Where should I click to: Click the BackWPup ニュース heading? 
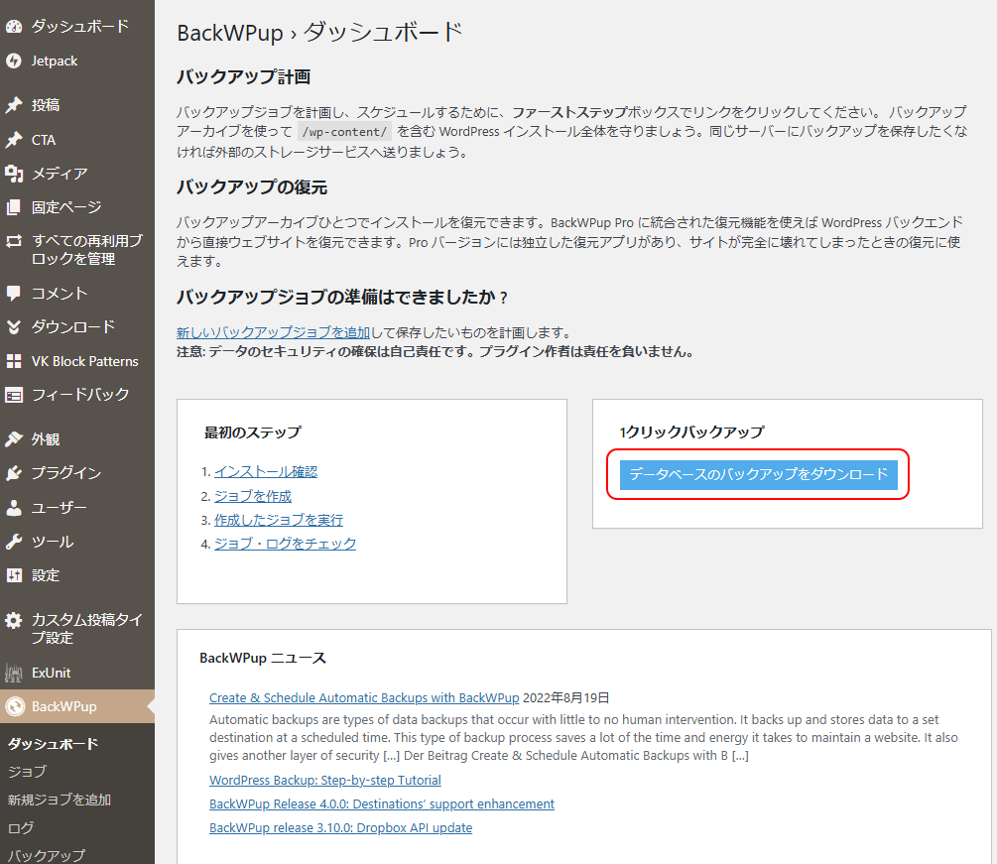(x=263, y=658)
